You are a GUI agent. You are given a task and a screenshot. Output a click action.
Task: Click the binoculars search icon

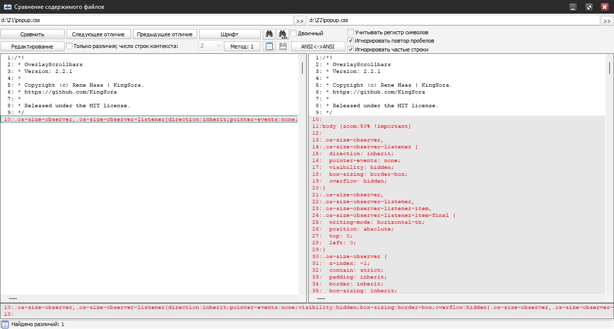[x=269, y=34]
